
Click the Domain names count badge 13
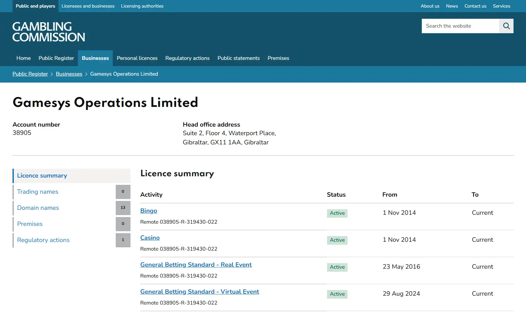(123, 208)
